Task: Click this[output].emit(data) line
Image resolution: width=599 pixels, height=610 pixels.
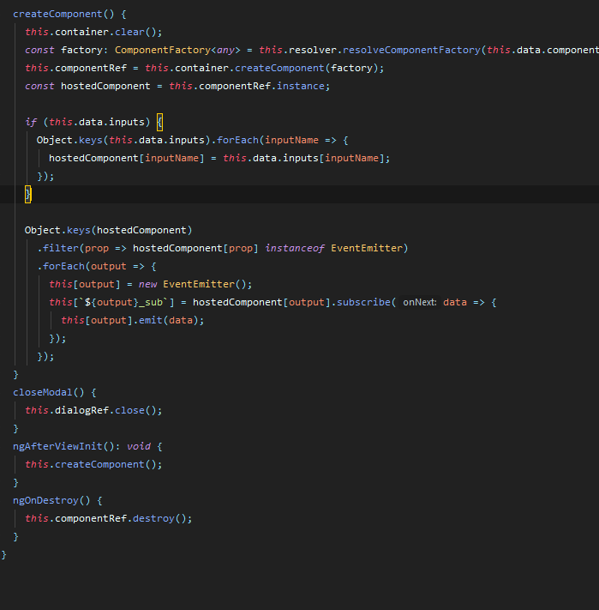Action: [x=133, y=321]
